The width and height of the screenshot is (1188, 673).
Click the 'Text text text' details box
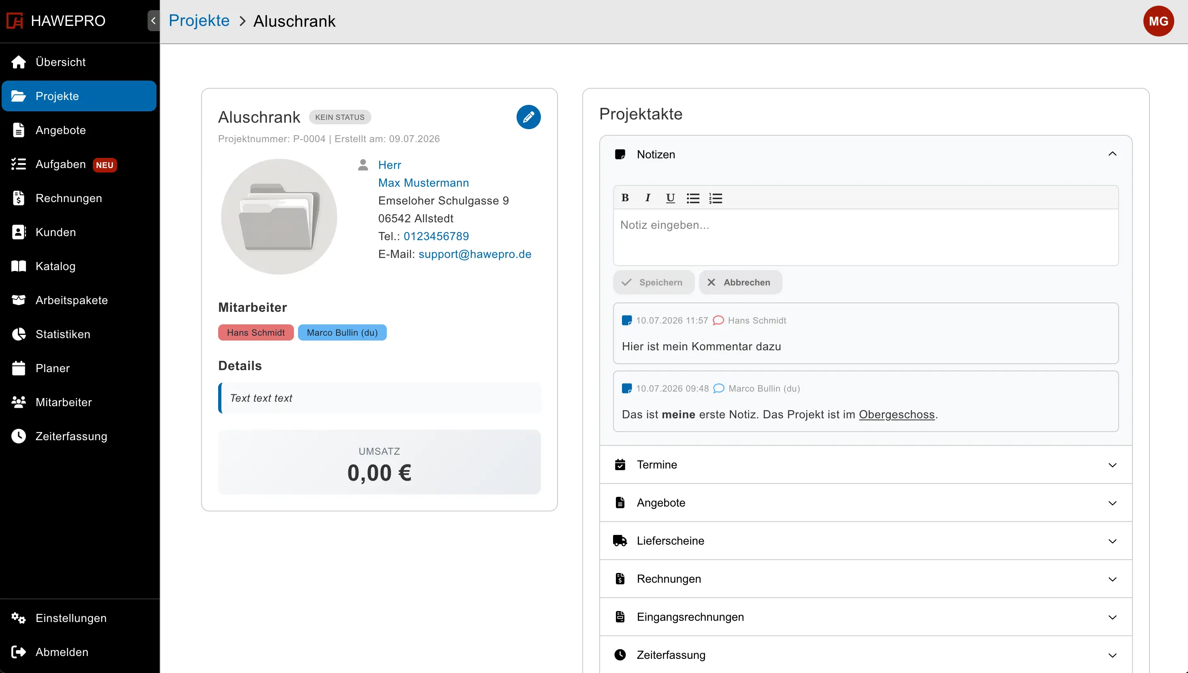click(x=380, y=398)
